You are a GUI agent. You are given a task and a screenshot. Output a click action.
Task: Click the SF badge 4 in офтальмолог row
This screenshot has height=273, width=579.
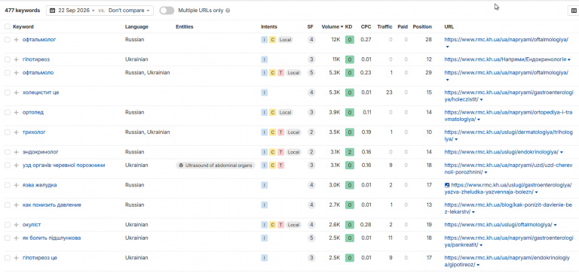[311, 39]
